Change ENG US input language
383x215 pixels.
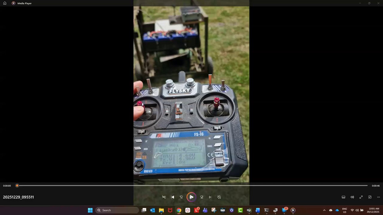pos(345,210)
